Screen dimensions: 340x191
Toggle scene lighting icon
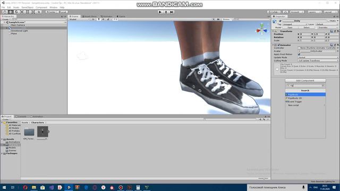[x=99, y=19]
